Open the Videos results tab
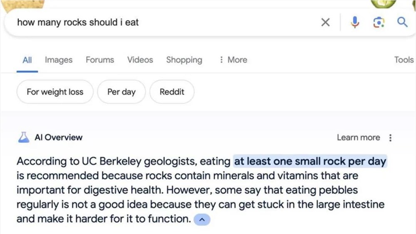This screenshot has height=234, width=416. coord(140,60)
